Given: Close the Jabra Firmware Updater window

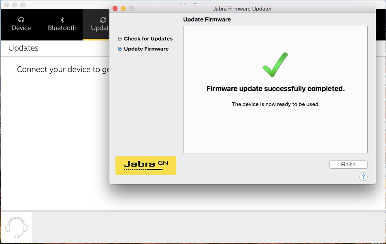Looking at the screenshot, I should [x=115, y=8].
